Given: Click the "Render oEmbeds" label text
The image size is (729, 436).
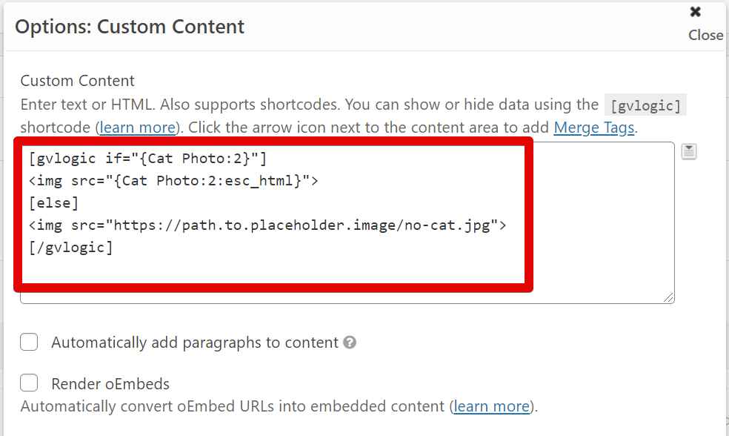Looking at the screenshot, I should pos(110,384).
